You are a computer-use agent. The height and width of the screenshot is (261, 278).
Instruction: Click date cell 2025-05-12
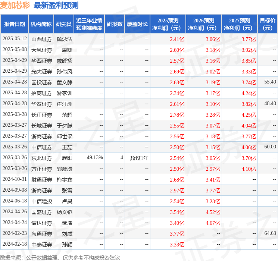click(x=15, y=39)
